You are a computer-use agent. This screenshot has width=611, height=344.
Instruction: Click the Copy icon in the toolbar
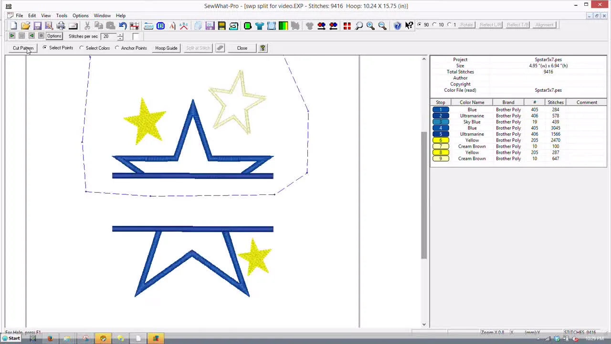(99, 25)
